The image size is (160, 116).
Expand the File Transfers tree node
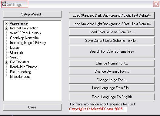[x=6, y=62]
